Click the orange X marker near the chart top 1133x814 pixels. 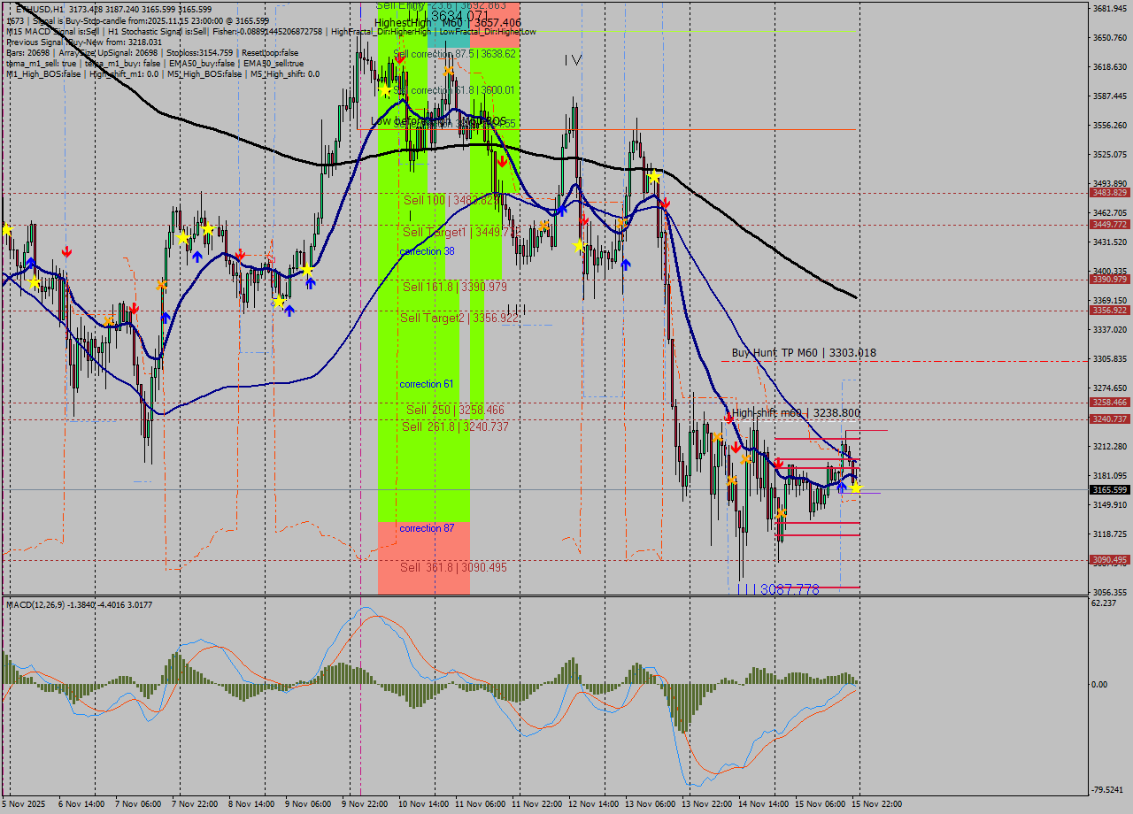pyautogui.click(x=448, y=72)
